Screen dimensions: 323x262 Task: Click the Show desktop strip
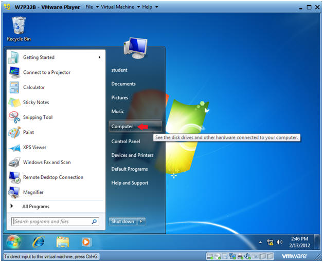[317, 242]
